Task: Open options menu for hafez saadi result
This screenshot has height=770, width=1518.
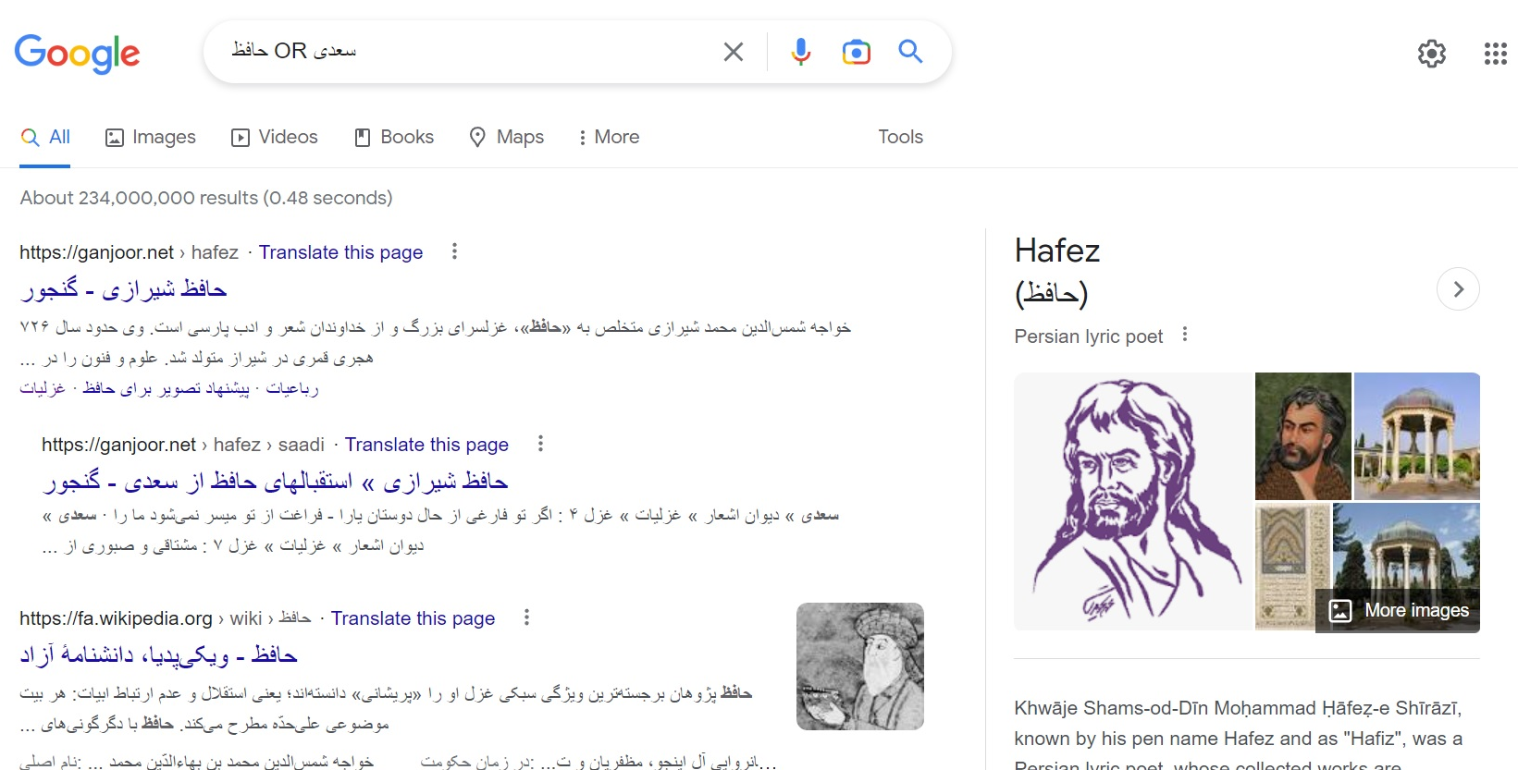Action: pos(540,444)
